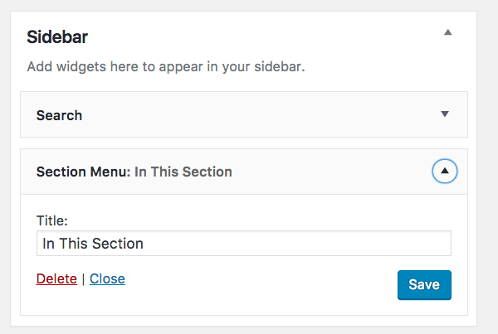Click empty middle of Section Menu header bar

coord(332,172)
